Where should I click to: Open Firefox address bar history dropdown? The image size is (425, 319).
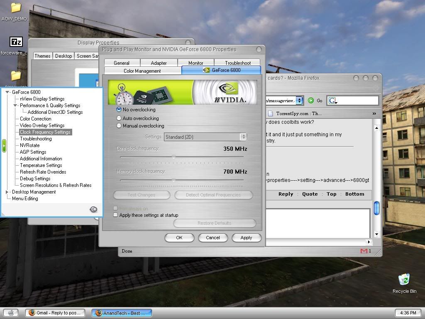(299, 101)
